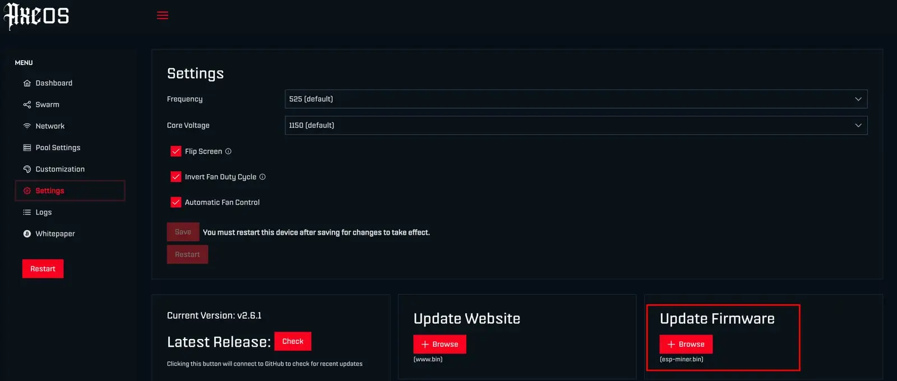
Task: Click the (www.bin) label
Action: pyautogui.click(x=428, y=360)
